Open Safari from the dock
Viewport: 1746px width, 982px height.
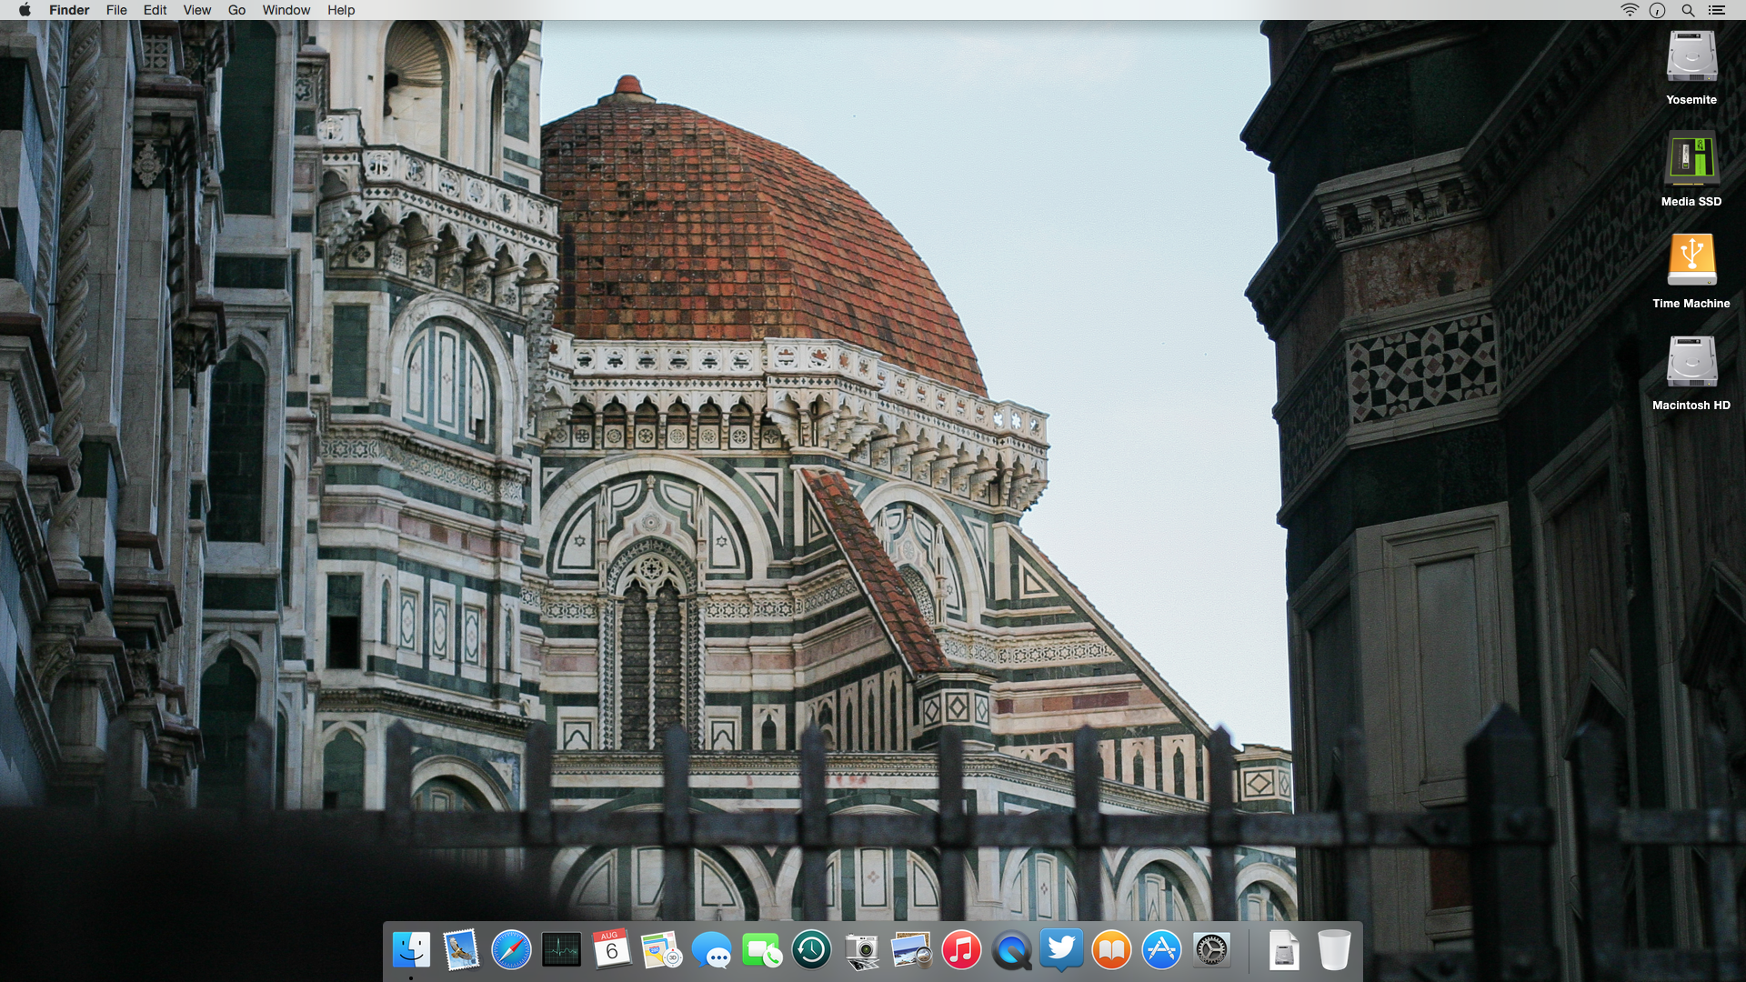point(511,951)
